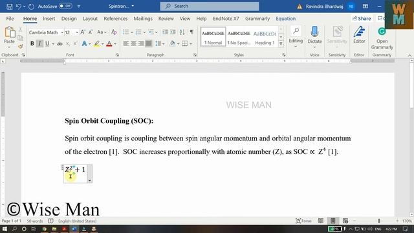
Task: Click the Format Painter icon
Action: pos(21,47)
